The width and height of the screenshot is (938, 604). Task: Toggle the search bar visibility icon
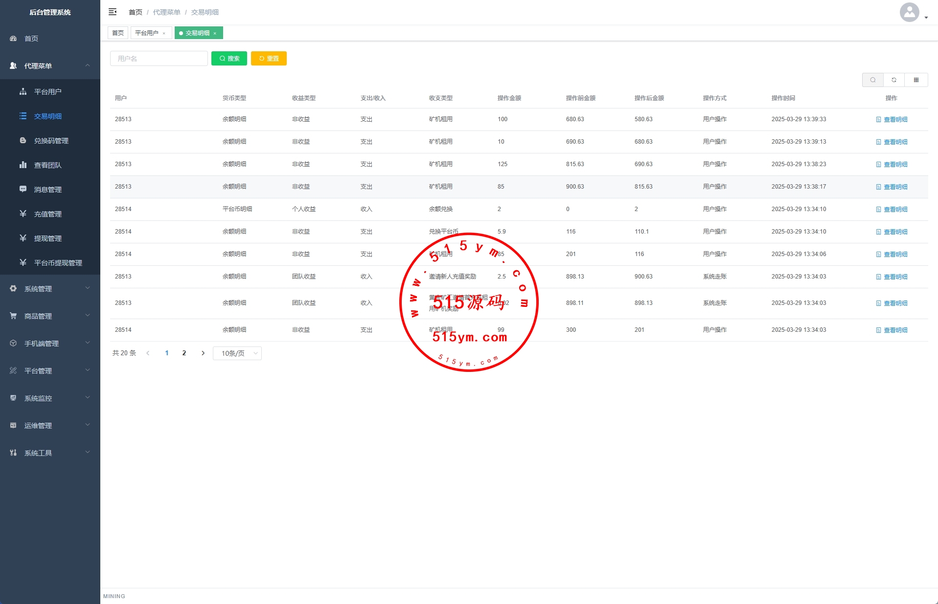(872, 80)
